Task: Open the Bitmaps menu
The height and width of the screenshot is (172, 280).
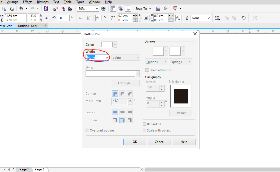Action: point(42,2)
